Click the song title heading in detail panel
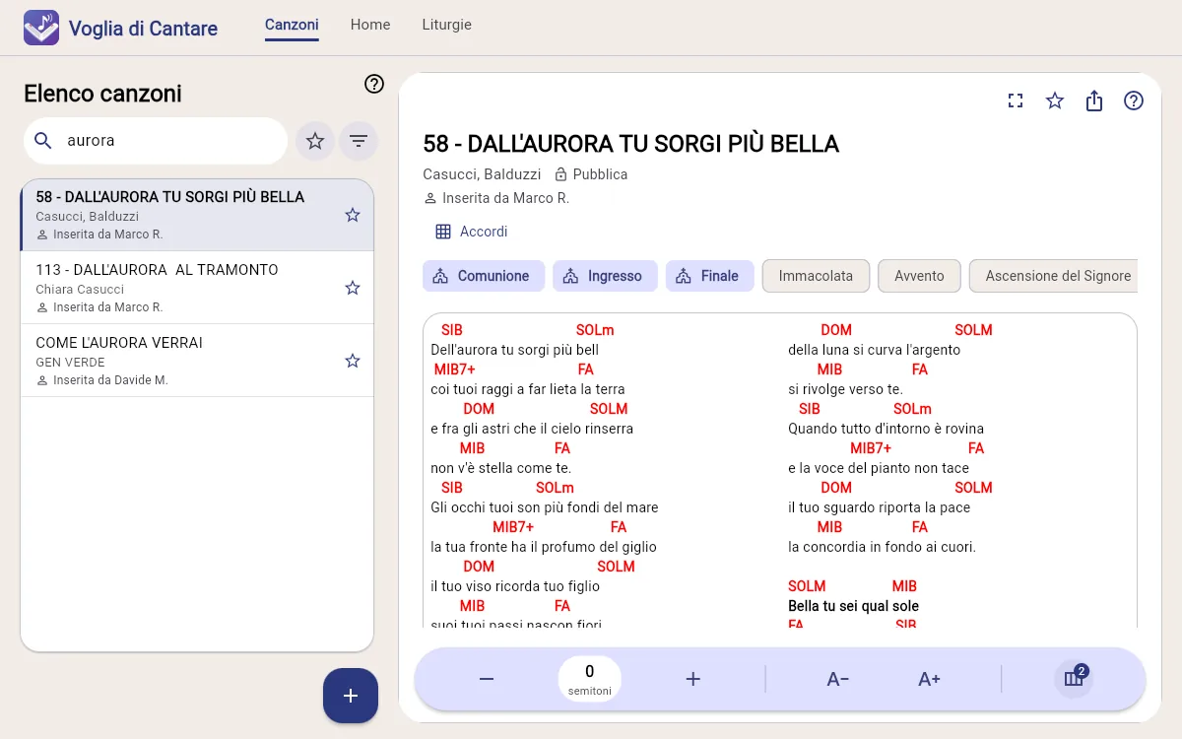 pos(630,144)
